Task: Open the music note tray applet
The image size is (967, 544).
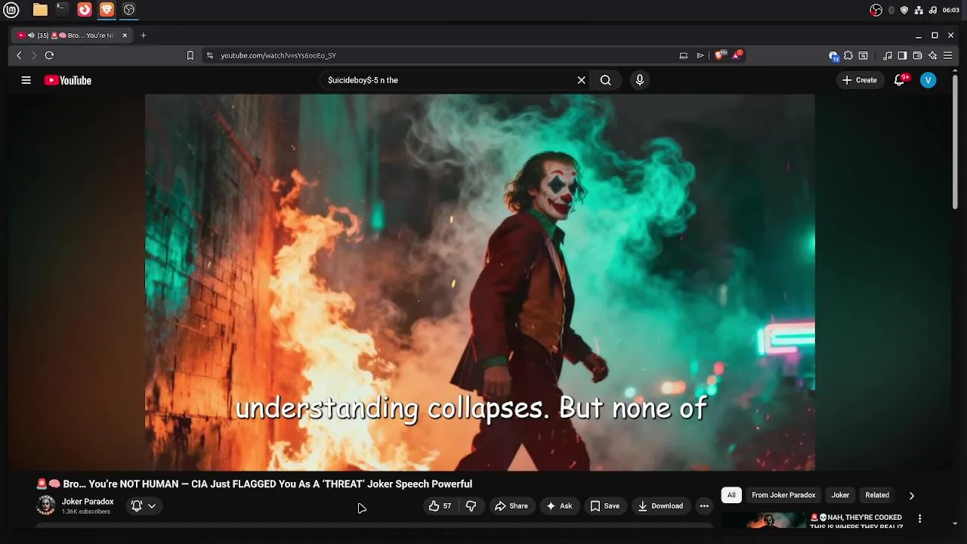Action: [933, 10]
